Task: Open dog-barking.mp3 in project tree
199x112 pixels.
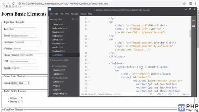Action: (61, 94)
